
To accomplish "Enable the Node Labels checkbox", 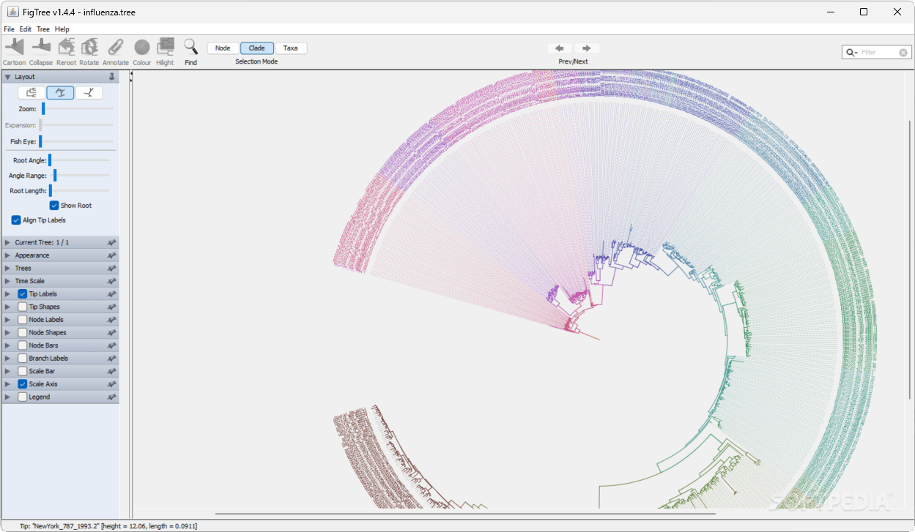I will (23, 320).
